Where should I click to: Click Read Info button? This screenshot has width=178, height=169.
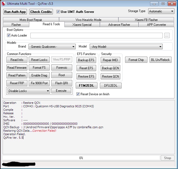pyautogui.click(x=17, y=60)
